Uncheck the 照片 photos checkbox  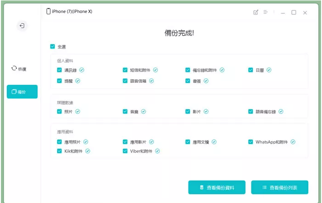59,111
